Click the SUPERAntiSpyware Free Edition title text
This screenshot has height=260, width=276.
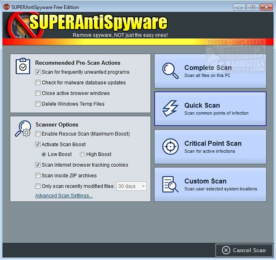click(45, 7)
